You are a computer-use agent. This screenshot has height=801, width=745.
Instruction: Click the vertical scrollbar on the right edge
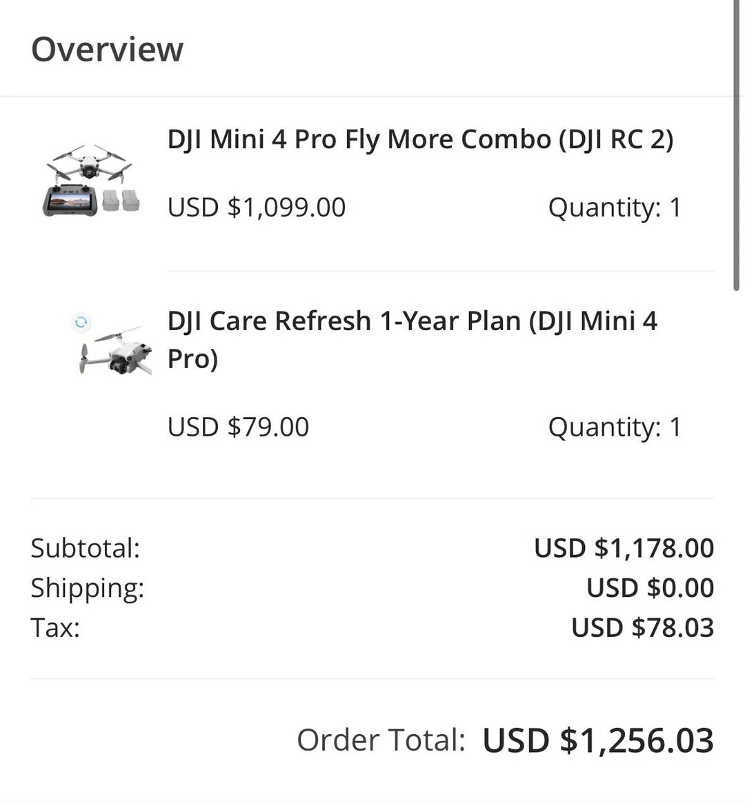coord(736,145)
